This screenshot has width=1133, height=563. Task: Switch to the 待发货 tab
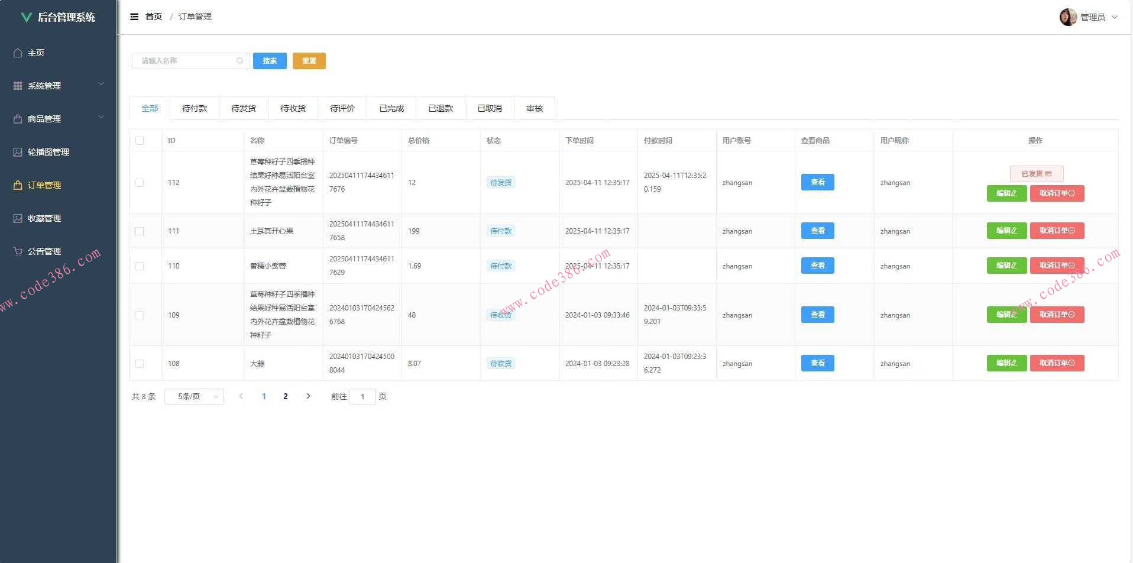click(244, 108)
